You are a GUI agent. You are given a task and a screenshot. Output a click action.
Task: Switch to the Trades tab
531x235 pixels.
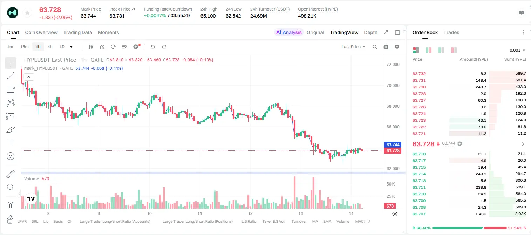(x=451, y=32)
